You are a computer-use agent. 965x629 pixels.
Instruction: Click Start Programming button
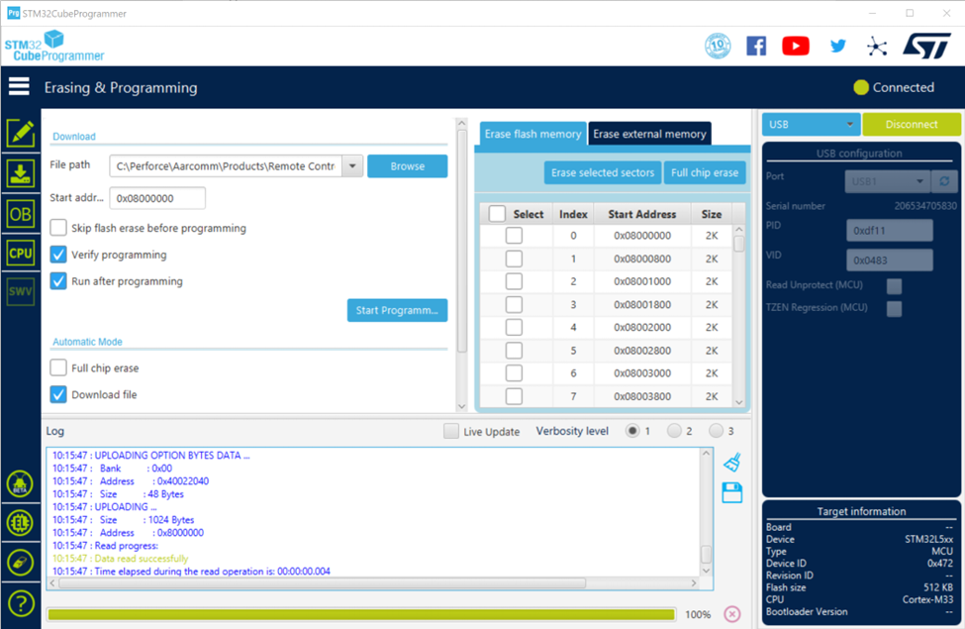pos(397,310)
